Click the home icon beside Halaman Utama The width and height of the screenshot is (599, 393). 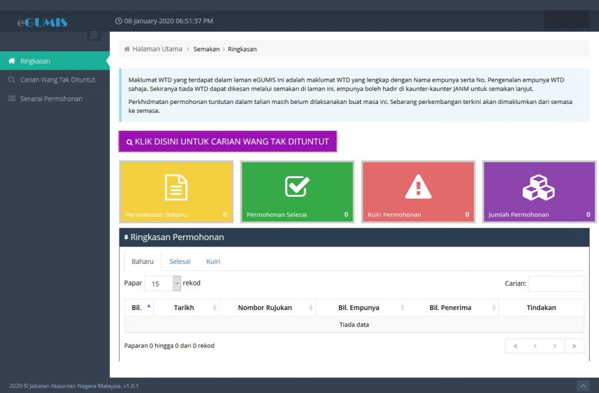pos(127,49)
